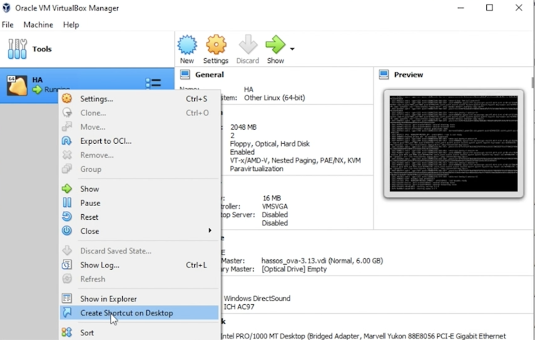The image size is (535, 340).
Task: Open the dropdown arrow beside Show button
Action: tap(292, 49)
